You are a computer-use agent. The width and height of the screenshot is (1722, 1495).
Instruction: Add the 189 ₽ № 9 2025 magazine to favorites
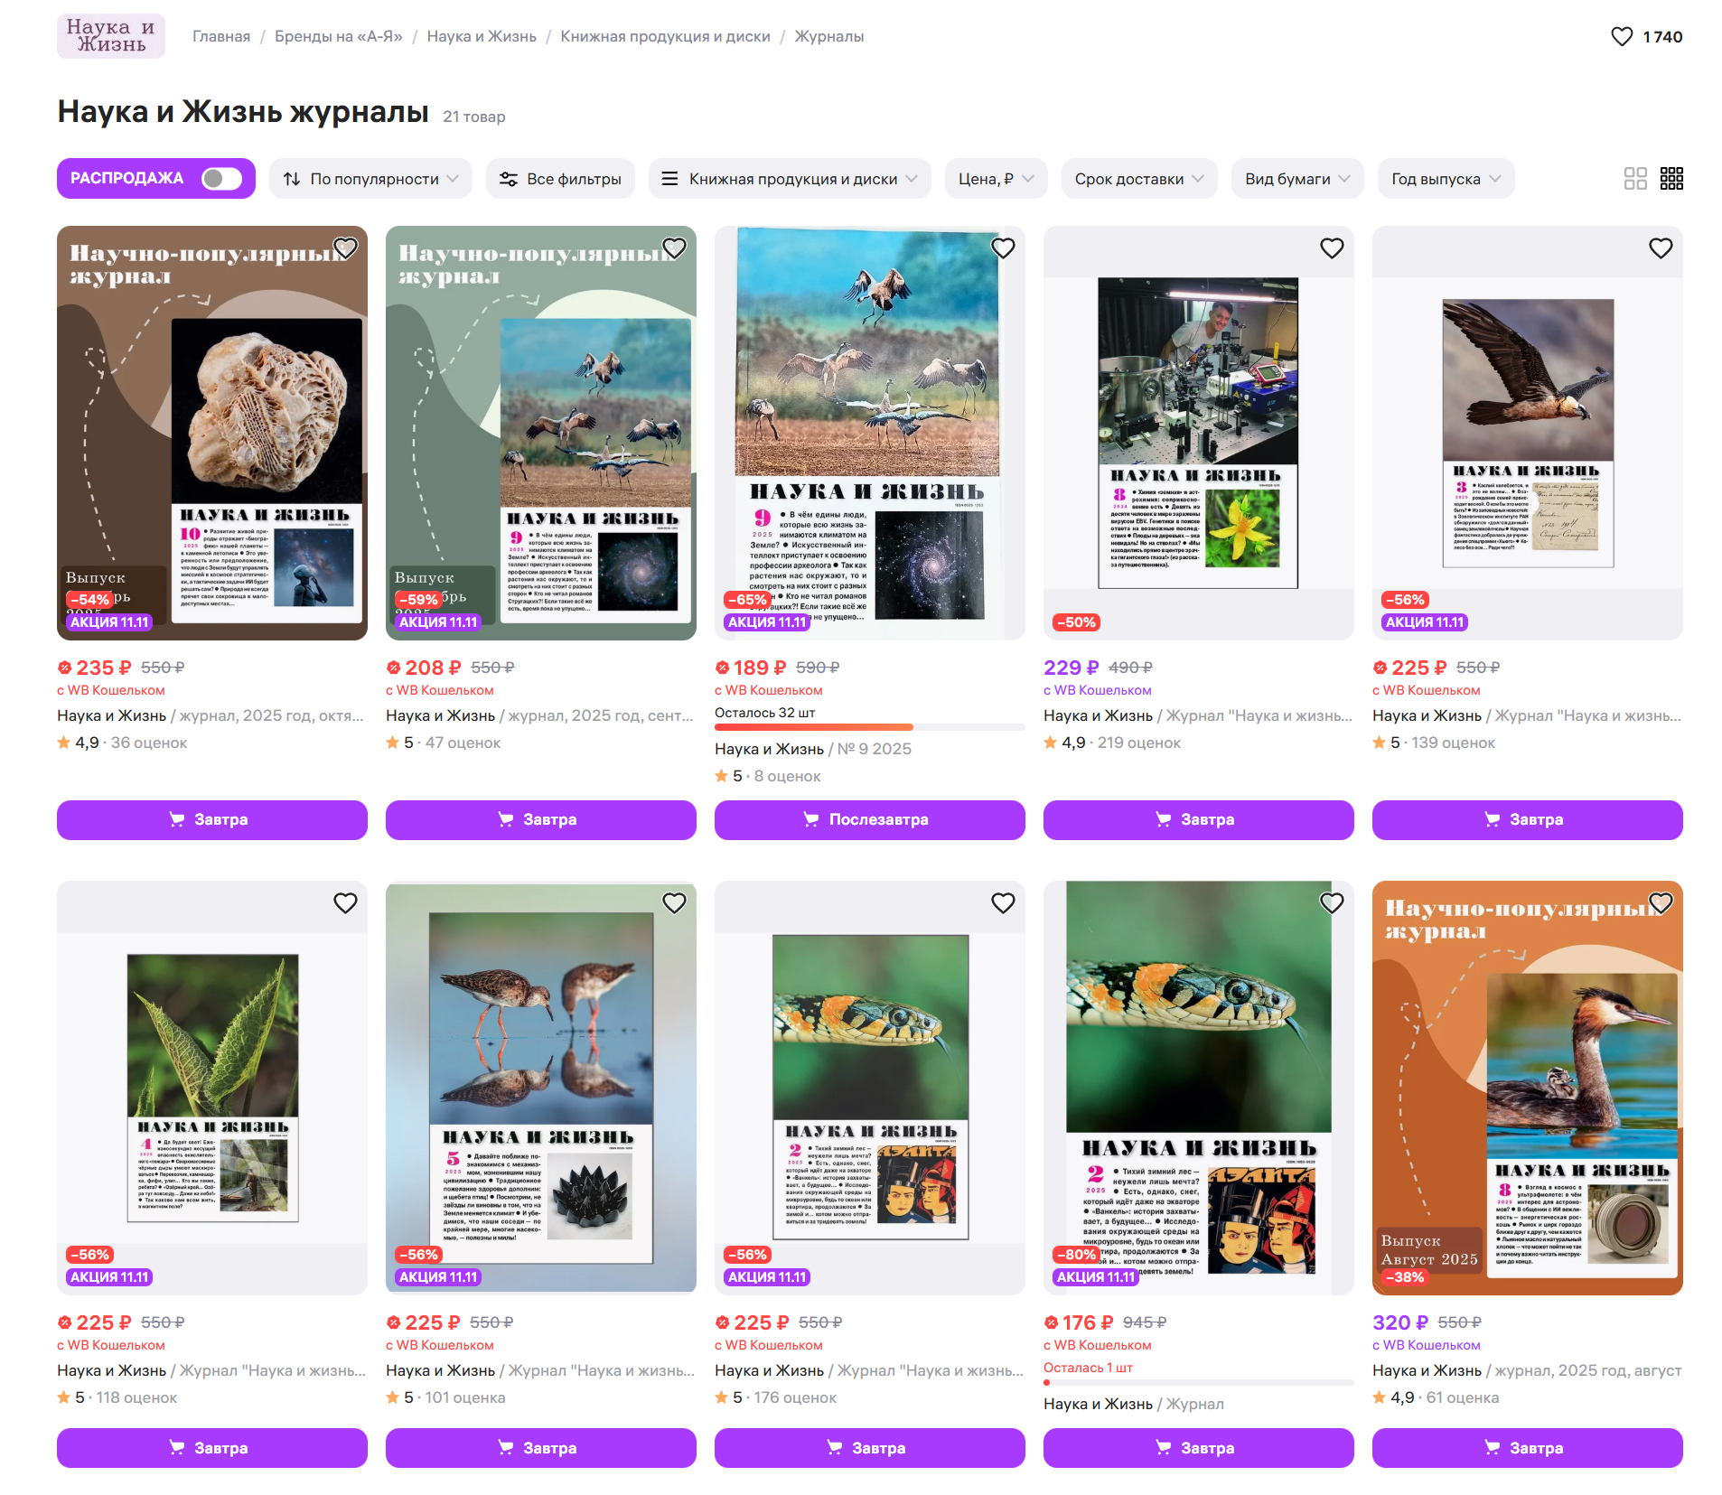[1003, 248]
